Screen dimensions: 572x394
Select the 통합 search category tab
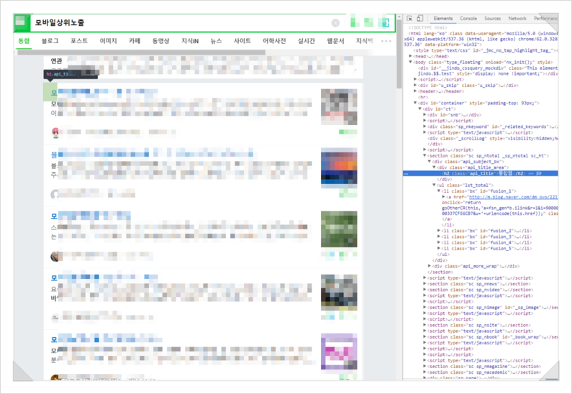click(x=24, y=41)
